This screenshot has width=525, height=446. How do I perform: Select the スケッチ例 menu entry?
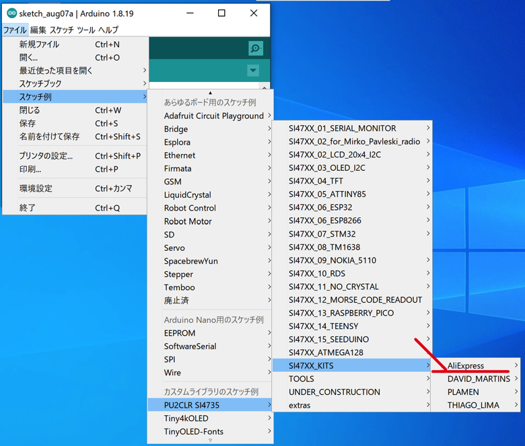(x=75, y=97)
